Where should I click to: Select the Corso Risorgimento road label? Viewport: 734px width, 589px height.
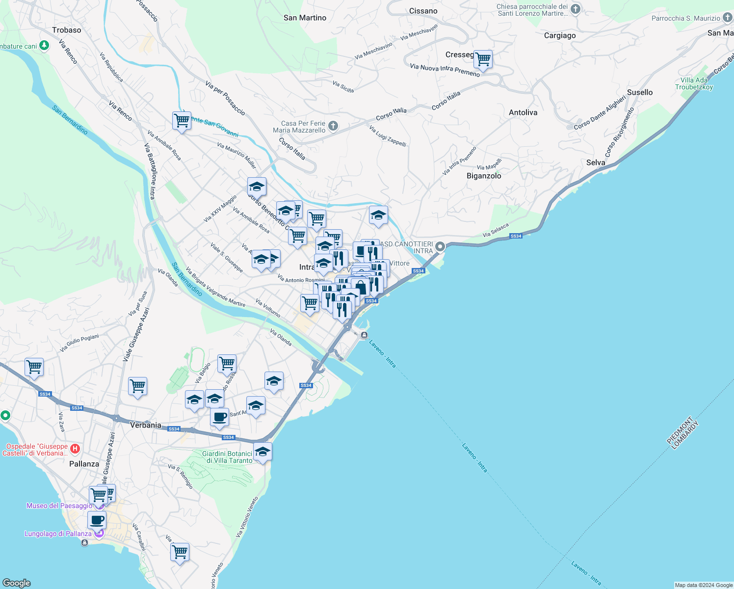click(x=619, y=132)
